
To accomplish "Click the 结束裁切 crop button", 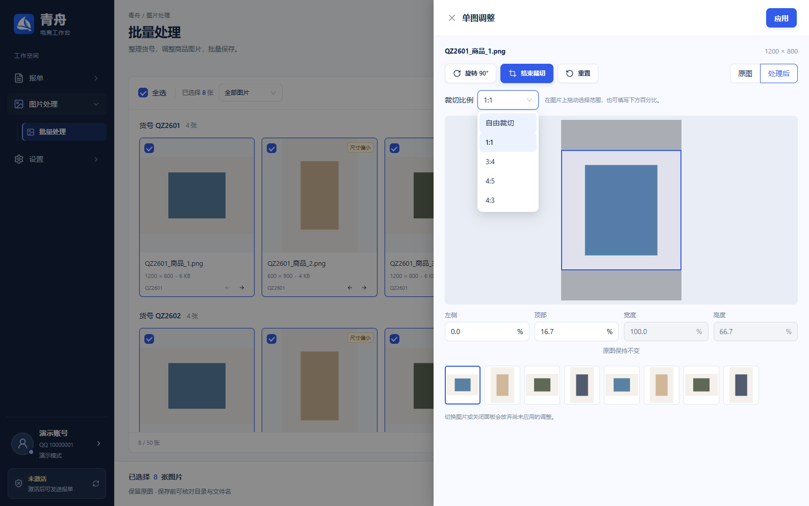I will click(x=527, y=73).
